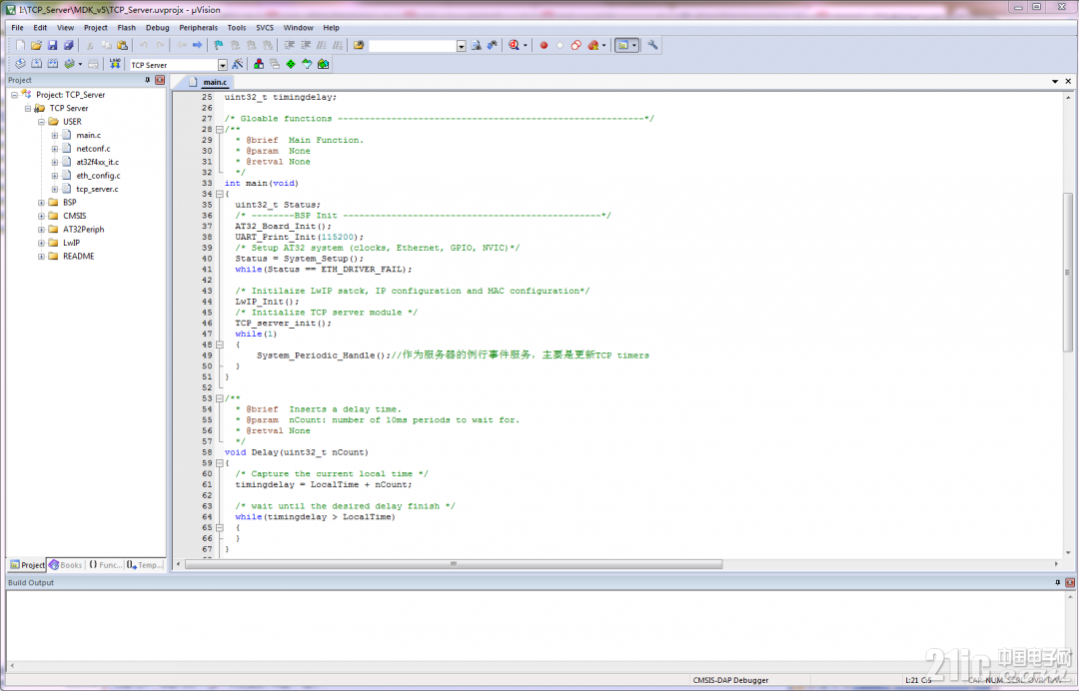Screen dimensions: 1079x691
Task: Click the Select Software Packs icon
Action: 307,64
